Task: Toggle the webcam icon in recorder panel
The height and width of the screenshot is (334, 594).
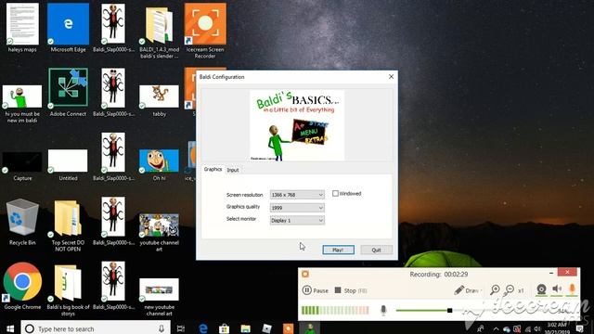Action: 541,289
